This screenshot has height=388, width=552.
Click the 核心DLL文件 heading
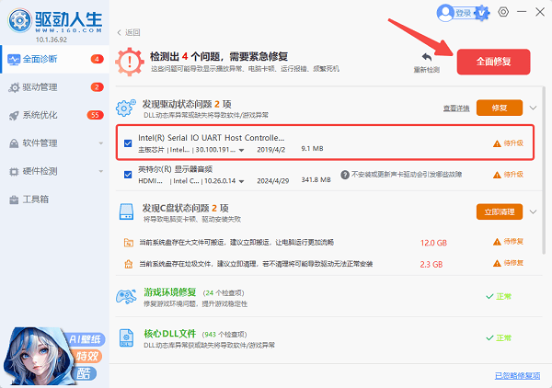(x=169, y=334)
